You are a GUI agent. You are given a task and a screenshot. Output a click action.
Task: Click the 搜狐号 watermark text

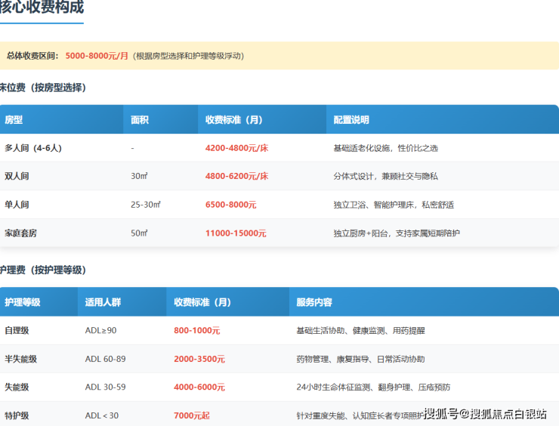(x=442, y=413)
